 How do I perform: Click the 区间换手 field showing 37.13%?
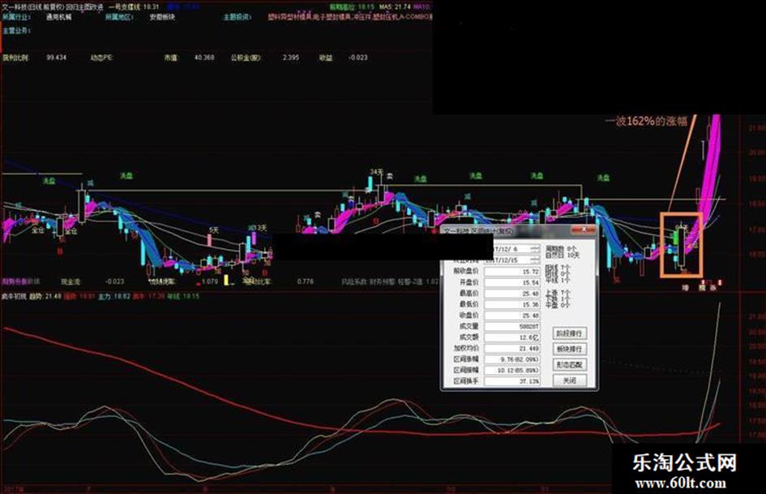point(512,381)
